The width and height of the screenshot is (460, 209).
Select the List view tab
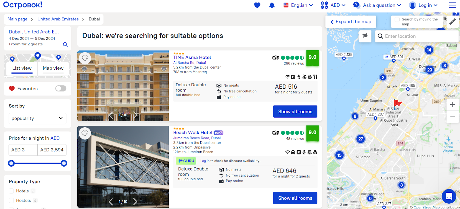pyautogui.click(x=22, y=68)
